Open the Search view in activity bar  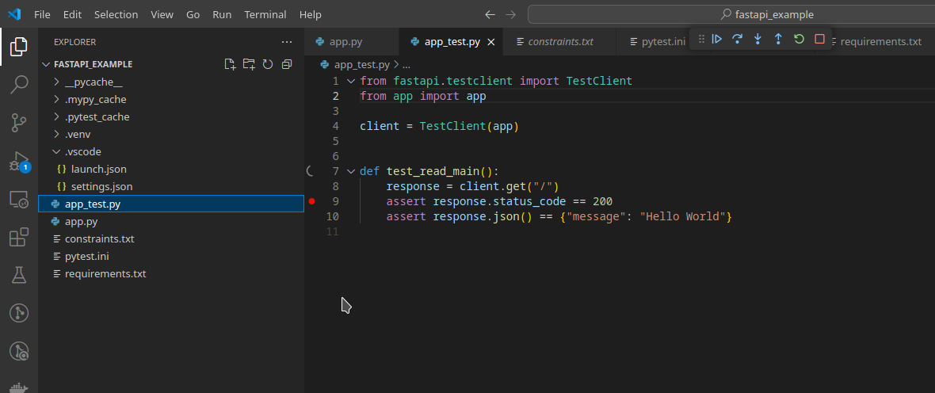pos(19,85)
